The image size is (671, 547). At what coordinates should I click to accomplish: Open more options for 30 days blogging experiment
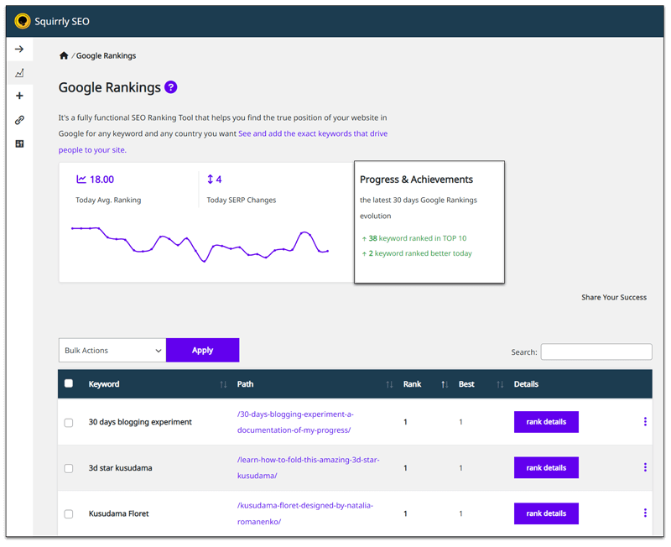pyautogui.click(x=645, y=422)
